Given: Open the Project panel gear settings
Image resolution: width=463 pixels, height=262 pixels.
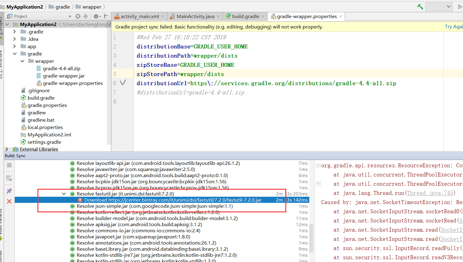Looking at the screenshot, I should pyautogui.click(x=96, y=16).
